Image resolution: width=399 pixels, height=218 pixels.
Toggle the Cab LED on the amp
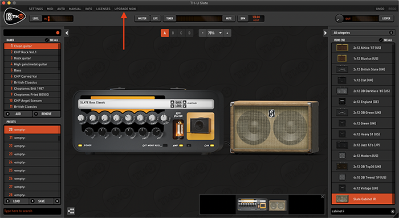click(212, 145)
